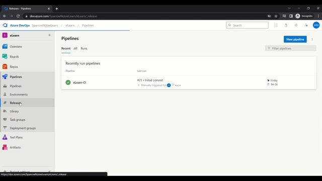The height and width of the screenshot is (181, 322).
Task: Click the eLearn project icon
Action: 5,35
